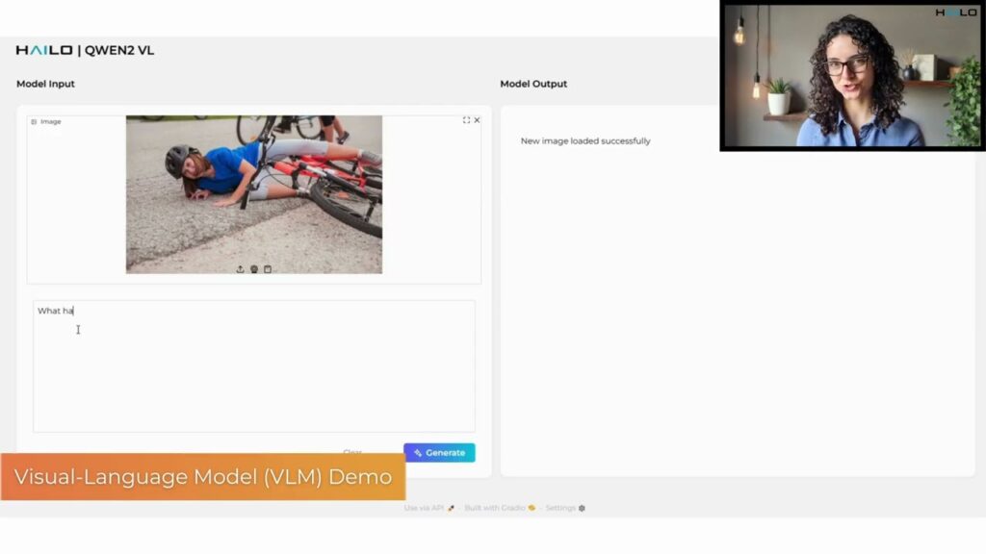
Task: Click the sparkle icon on Generate button
Action: (x=418, y=453)
